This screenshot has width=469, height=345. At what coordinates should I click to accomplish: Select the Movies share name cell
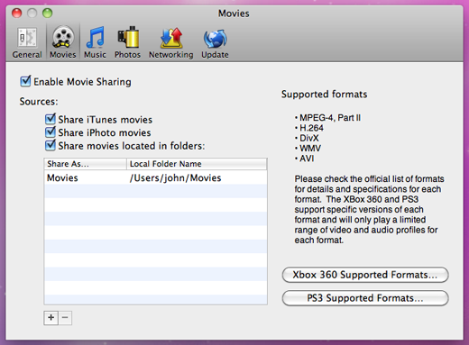[x=62, y=177]
